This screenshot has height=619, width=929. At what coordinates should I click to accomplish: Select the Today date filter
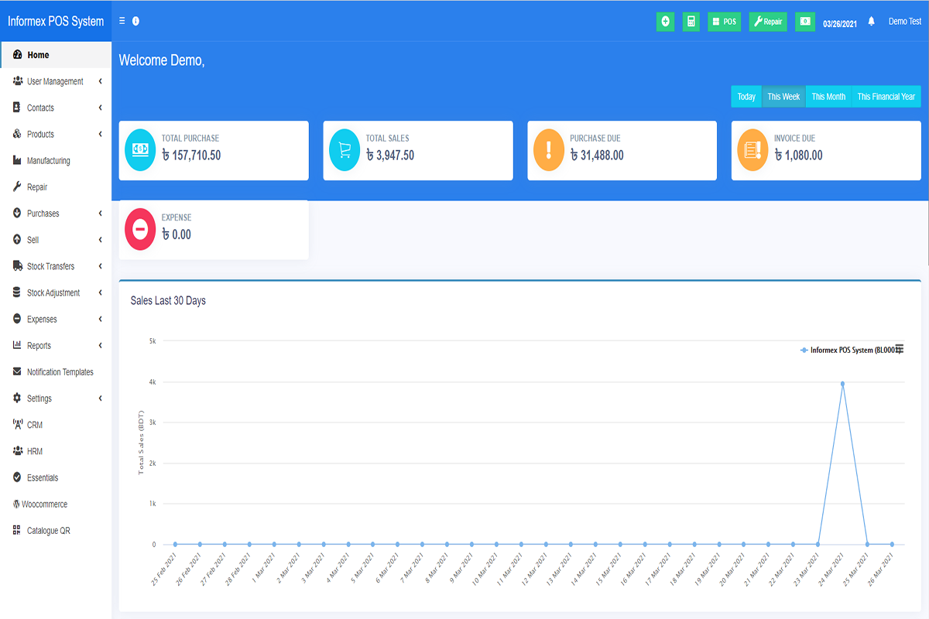[x=746, y=97]
